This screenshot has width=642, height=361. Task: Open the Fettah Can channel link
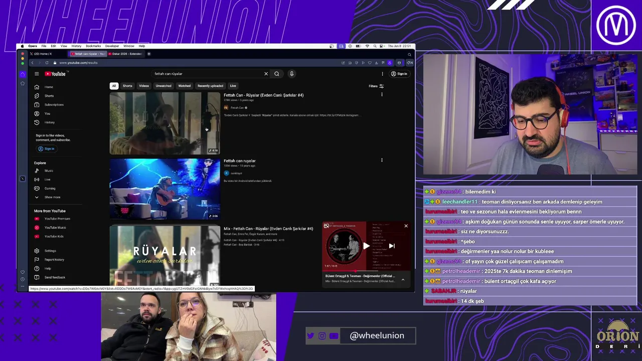tap(237, 108)
